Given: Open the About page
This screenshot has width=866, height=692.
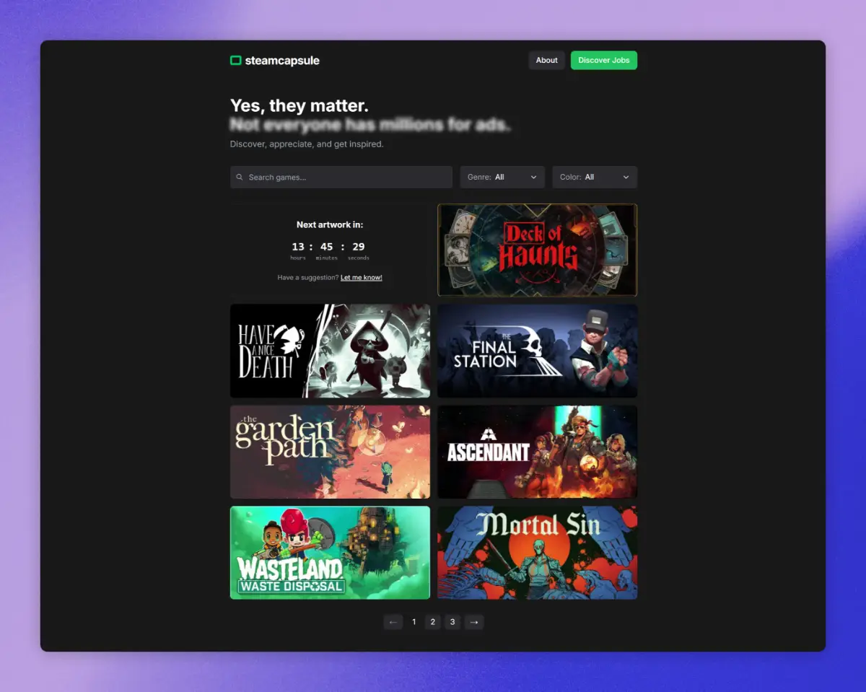Looking at the screenshot, I should [546, 61].
